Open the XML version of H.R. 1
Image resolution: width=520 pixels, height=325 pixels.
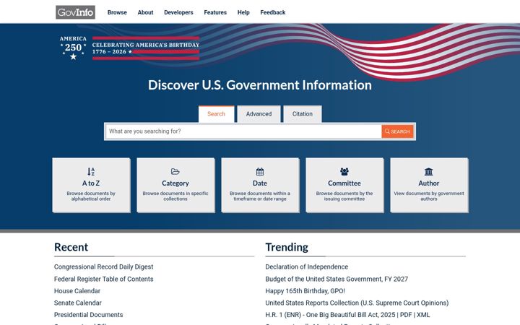(x=422, y=315)
